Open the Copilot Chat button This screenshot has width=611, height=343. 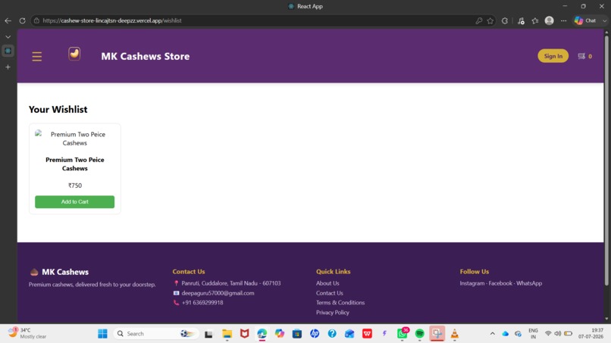(x=586, y=20)
